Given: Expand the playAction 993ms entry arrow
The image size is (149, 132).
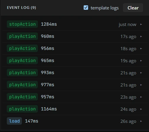Looking at the screenshot, I should tap(141, 73).
